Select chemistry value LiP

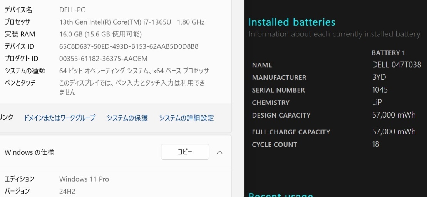click(377, 102)
